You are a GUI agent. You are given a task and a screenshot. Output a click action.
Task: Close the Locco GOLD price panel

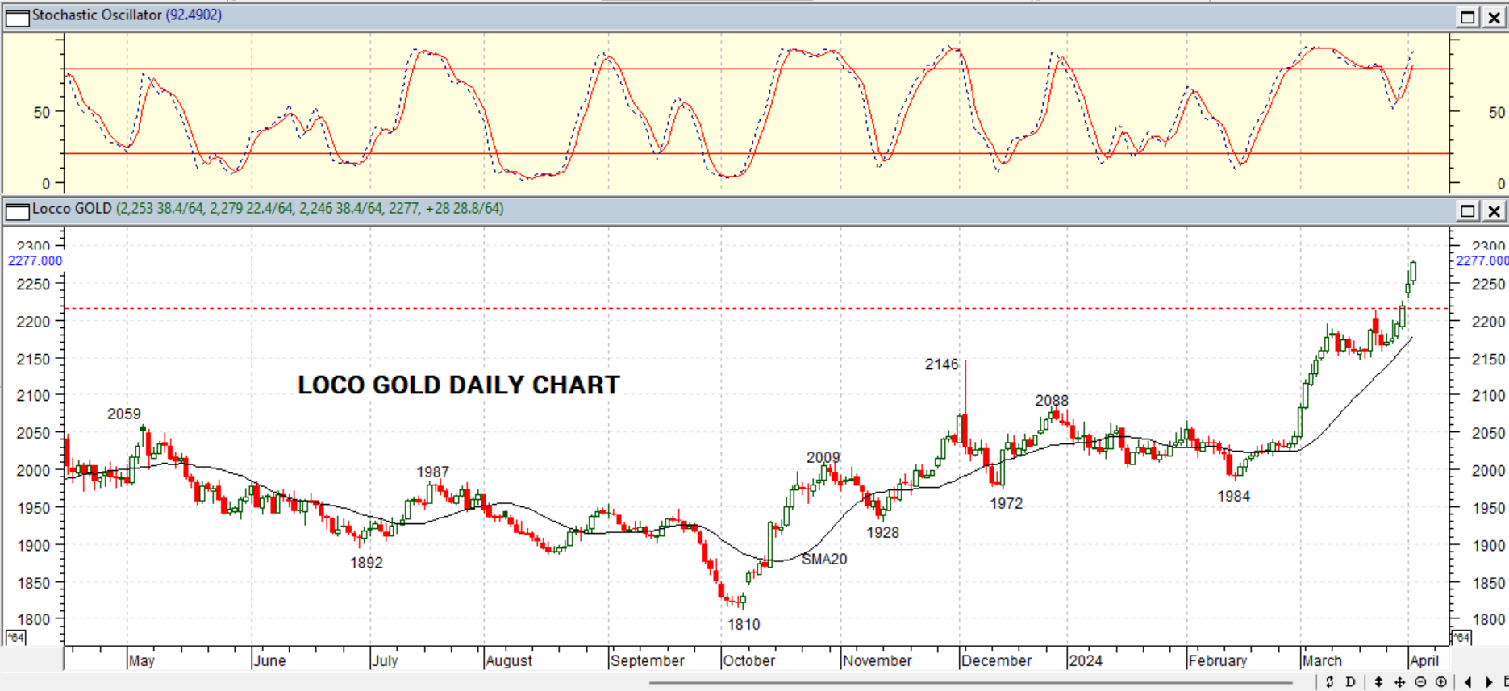click(1494, 211)
